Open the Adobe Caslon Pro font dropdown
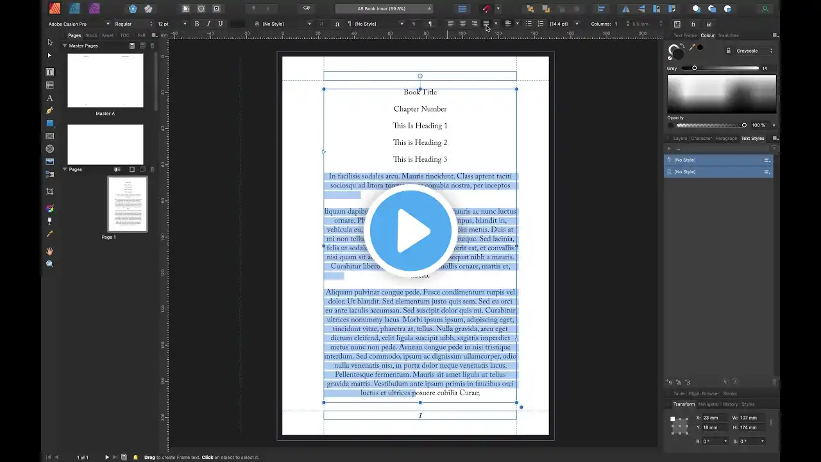This screenshot has width=821, height=462. point(78,24)
